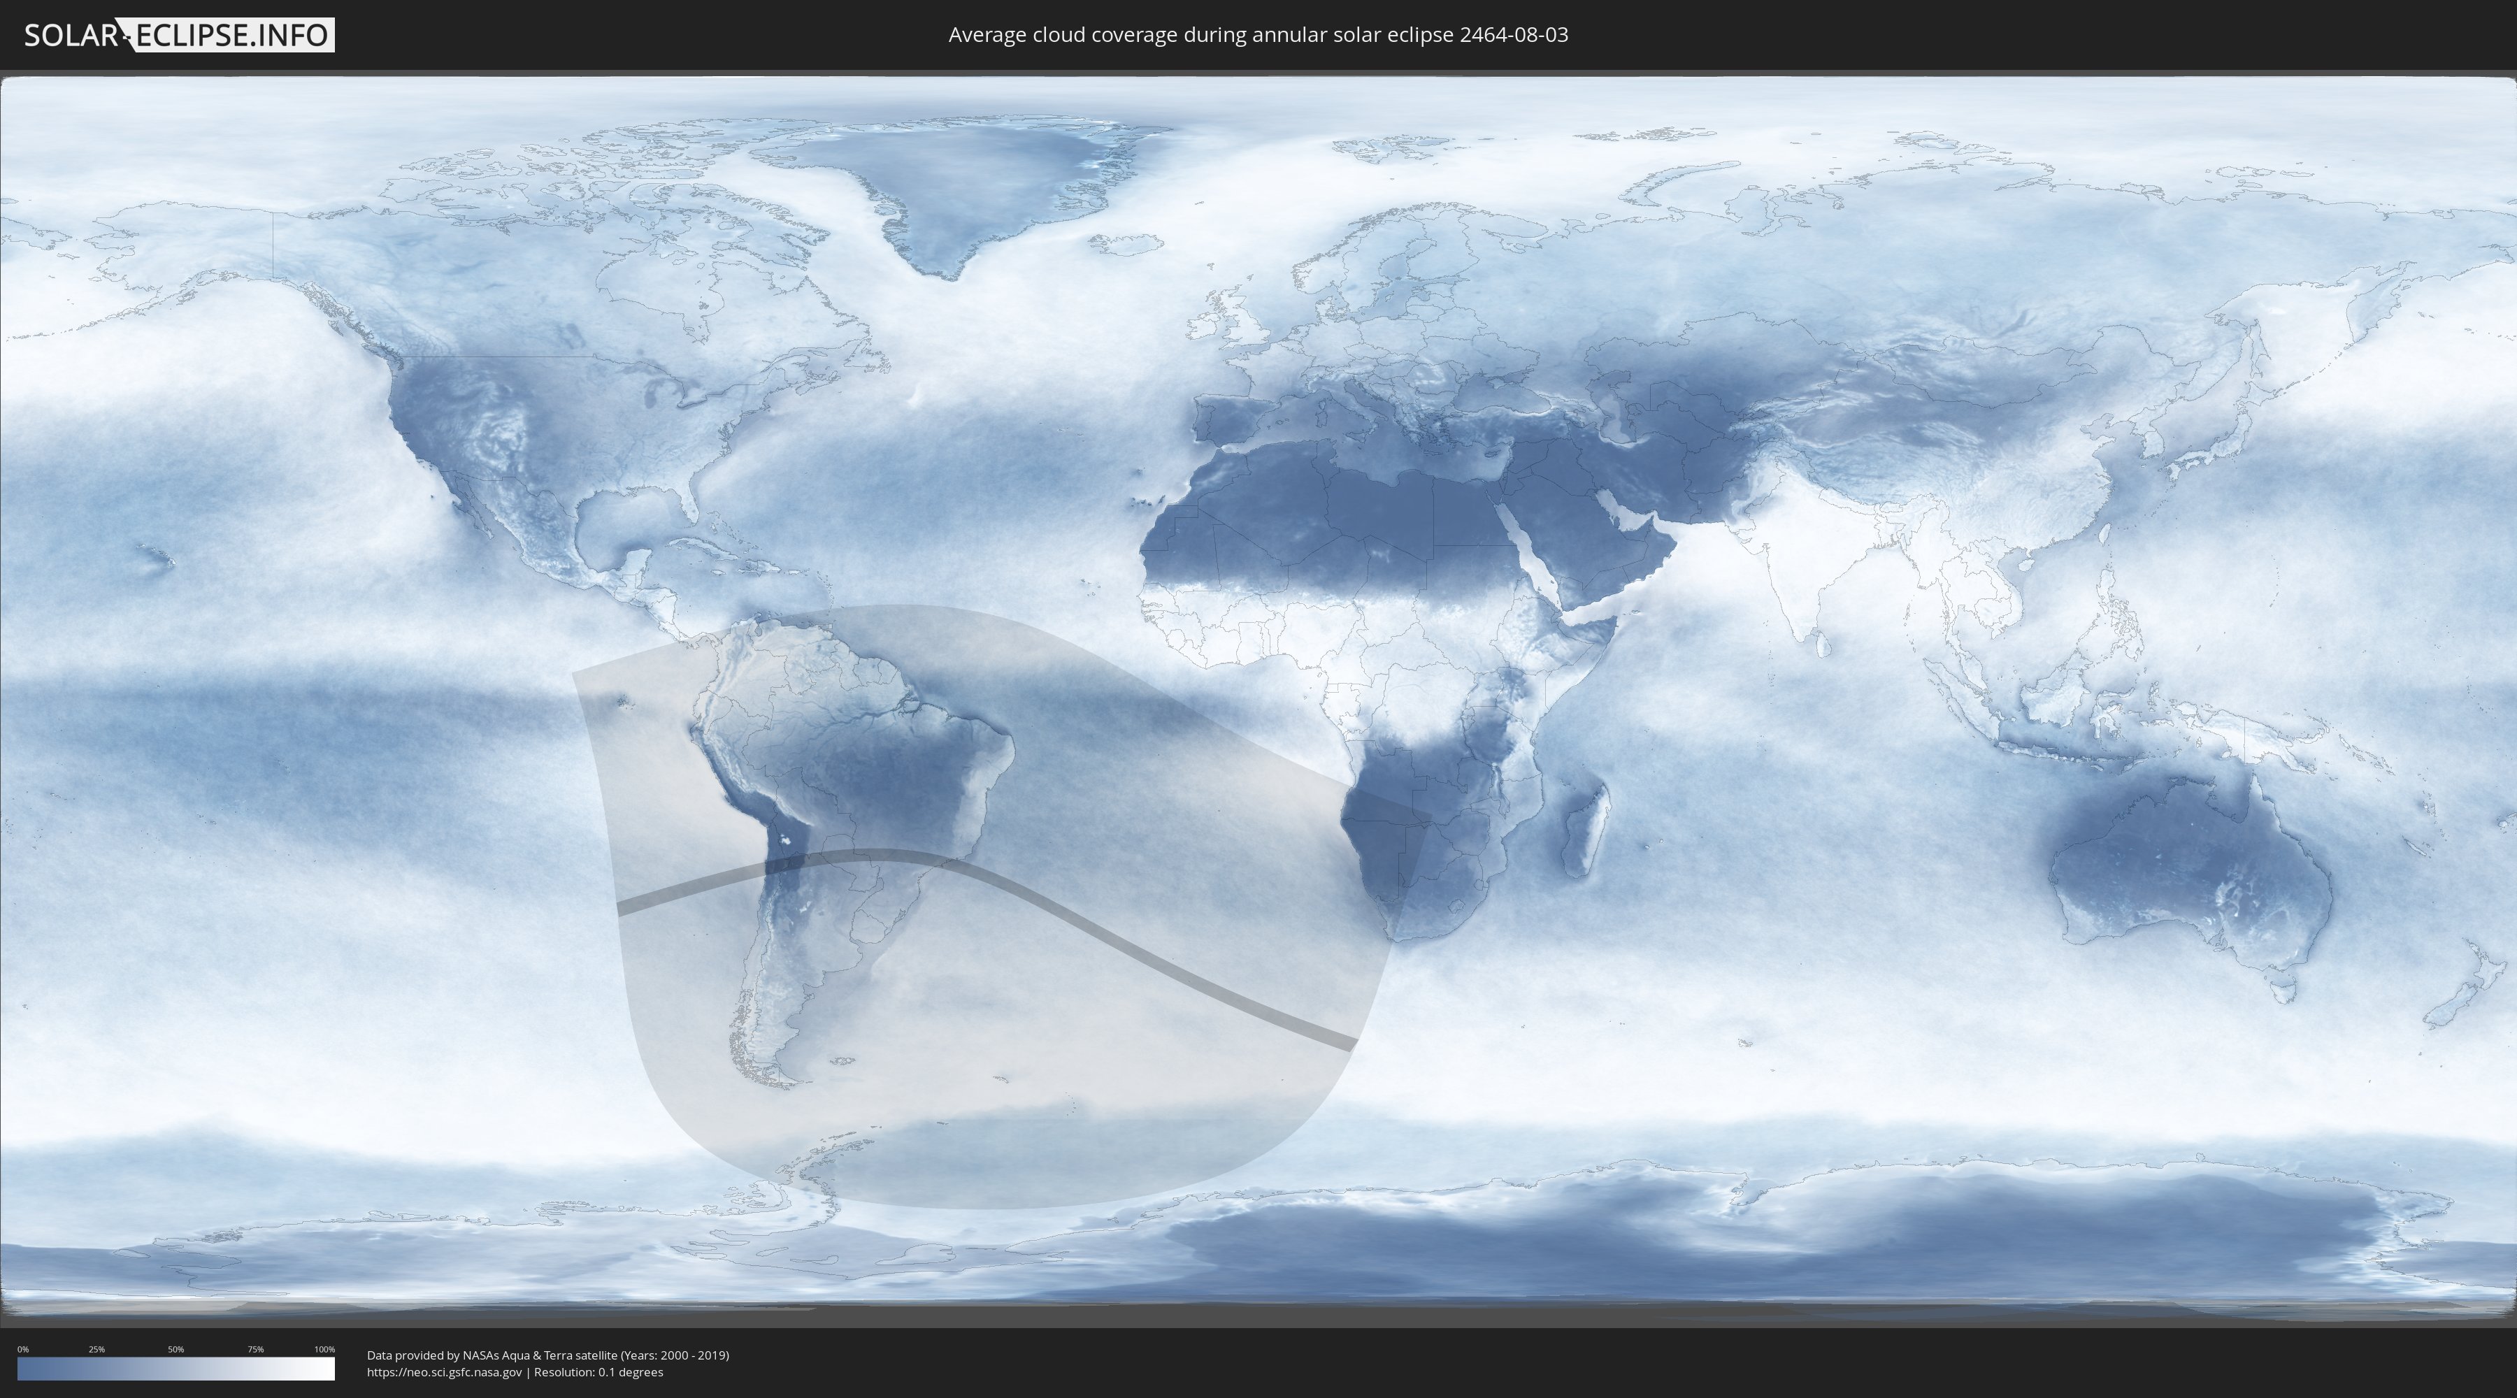The width and height of the screenshot is (2517, 1398).
Task: Click the title 'Average cloud coverage during annular solar eclipse 2464-08-03'
Action: point(1258,35)
